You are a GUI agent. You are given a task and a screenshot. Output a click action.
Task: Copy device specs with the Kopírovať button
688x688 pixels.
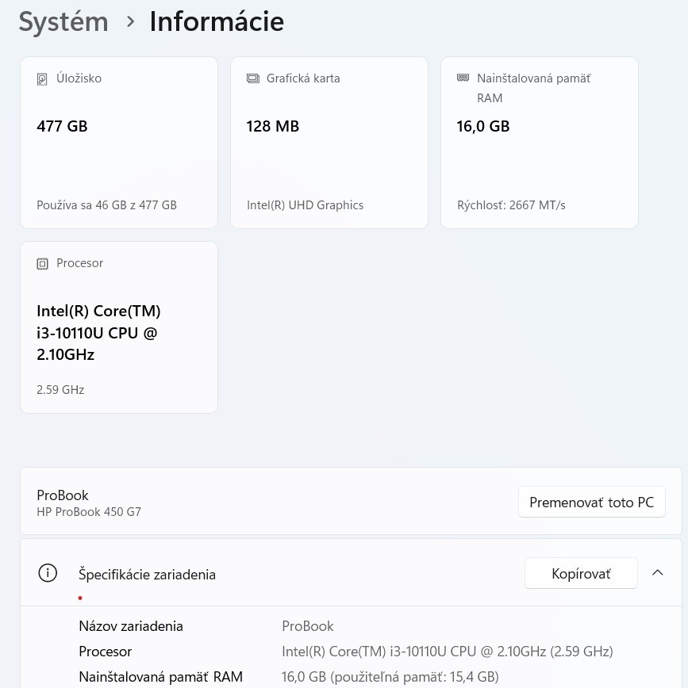[x=580, y=574]
